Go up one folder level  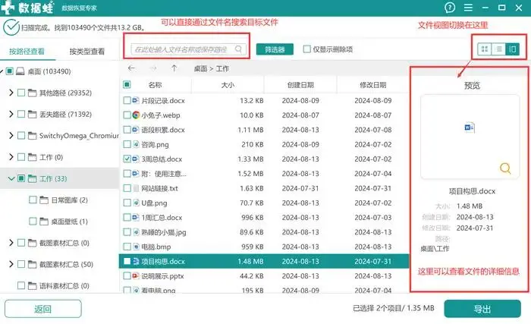[174, 68]
